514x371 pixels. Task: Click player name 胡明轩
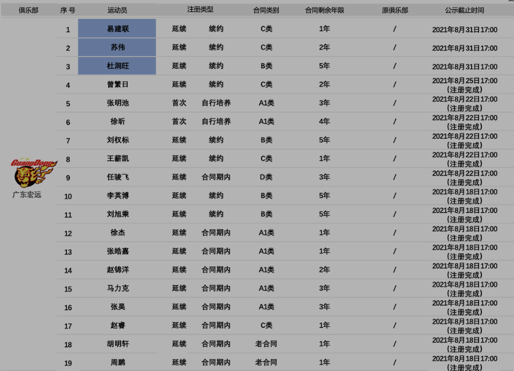click(118, 344)
